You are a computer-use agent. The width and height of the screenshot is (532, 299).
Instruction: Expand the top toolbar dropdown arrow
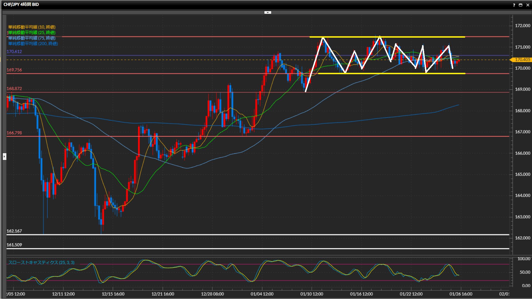pyautogui.click(x=268, y=12)
